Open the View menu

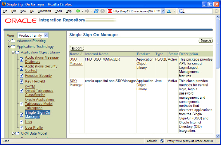(x=23, y=11)
